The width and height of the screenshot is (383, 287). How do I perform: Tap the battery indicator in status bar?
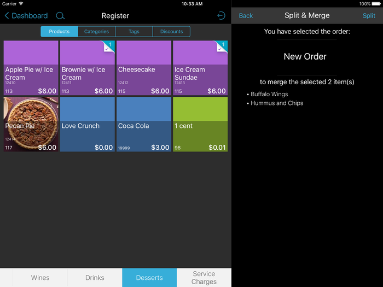click(x=376, y=4)
